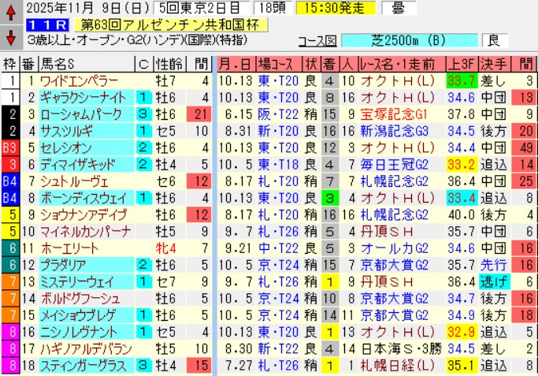Click the cyan C badge for ギャラクシーナイト
Viewport: 538px width, 376px height.
tap(143, 97)
